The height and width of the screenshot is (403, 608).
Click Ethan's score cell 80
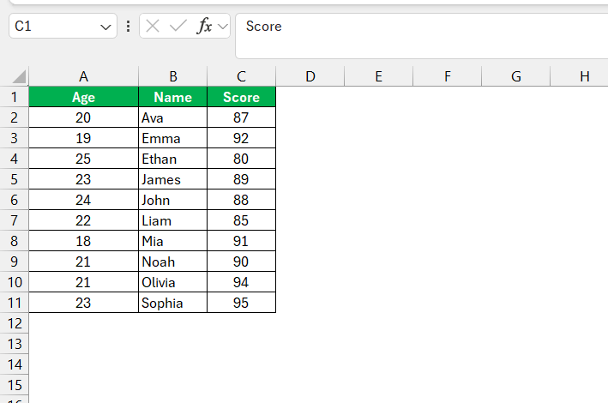[242, 159]
